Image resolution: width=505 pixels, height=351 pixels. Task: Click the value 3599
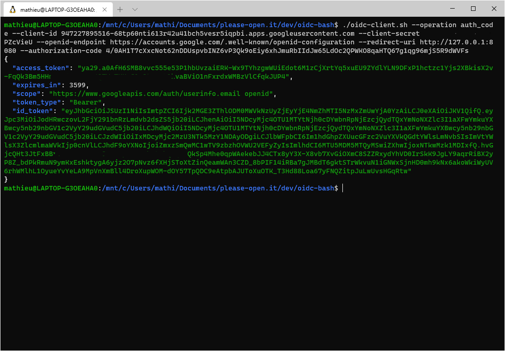[77, 85]
